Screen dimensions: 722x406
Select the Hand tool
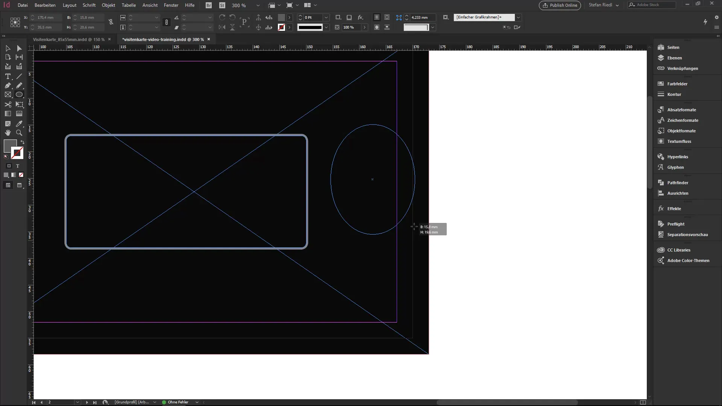click(x=8, y=133)
